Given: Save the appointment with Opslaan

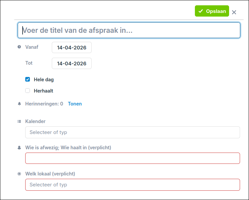Looking at the screenshot, I should (212, 11).
